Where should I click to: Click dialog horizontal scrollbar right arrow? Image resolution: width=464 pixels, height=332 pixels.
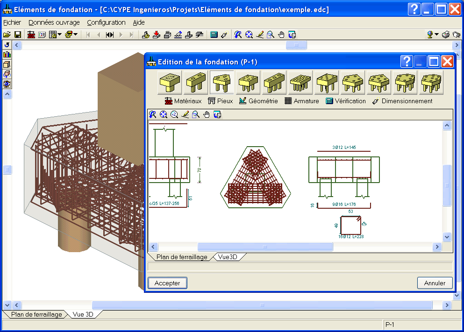(x=437, y=247)
